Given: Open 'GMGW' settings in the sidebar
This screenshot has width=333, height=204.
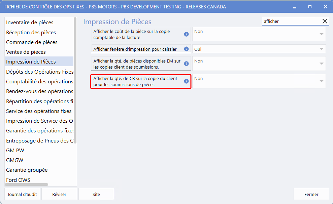Looking at the screenshot, I should pos(15,160).
